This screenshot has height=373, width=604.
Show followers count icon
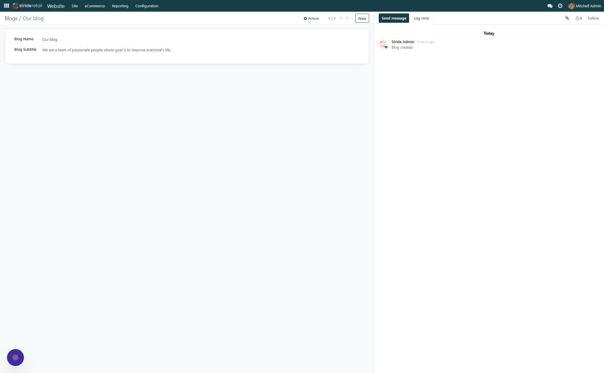pyautogui.click(x=579, y=18)
